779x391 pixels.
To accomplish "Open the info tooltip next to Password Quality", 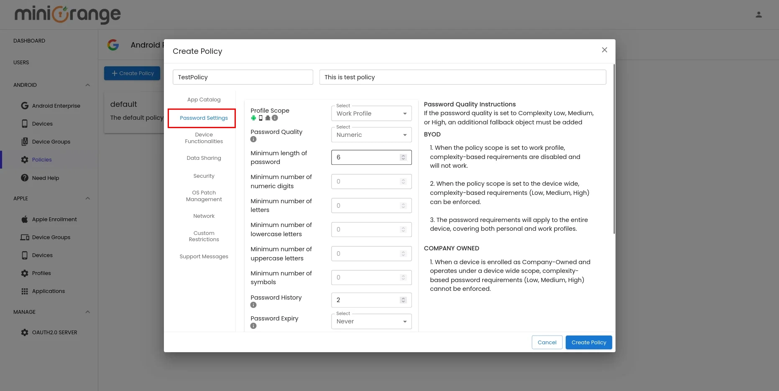I will point(253,139).
